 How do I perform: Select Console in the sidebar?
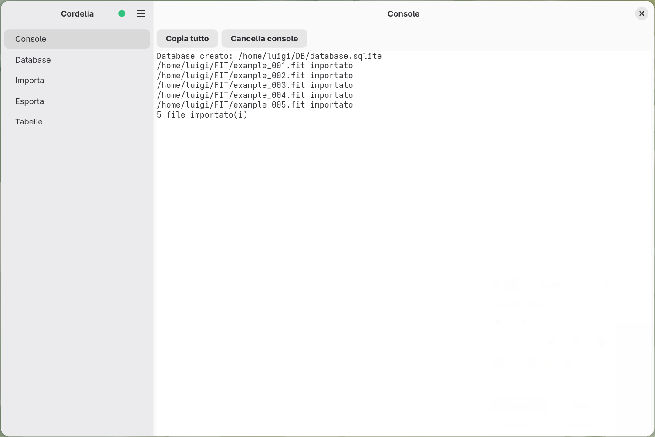pos(77,39)
